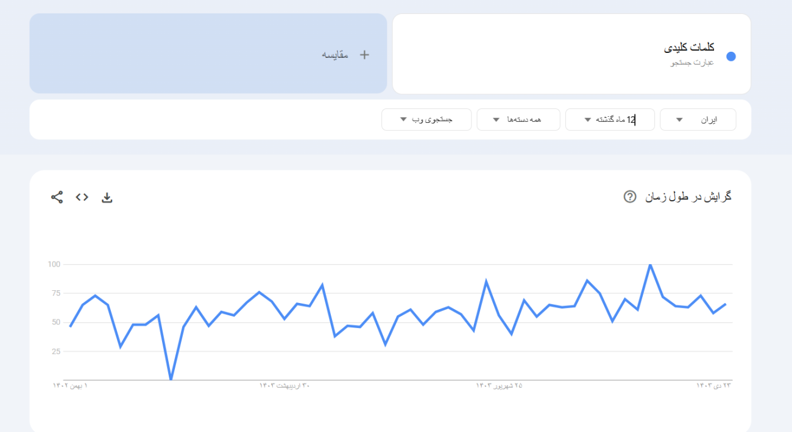Click the عبارت جستجو subtitle text
This screenshot has width=792, height=432.
pos(692,62)
